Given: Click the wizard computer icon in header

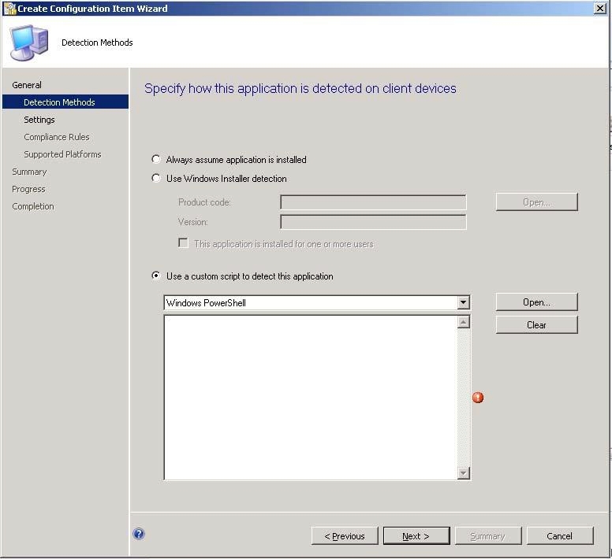Looking at the screenshot, I should pyautogui.click(x=29, y=43).
